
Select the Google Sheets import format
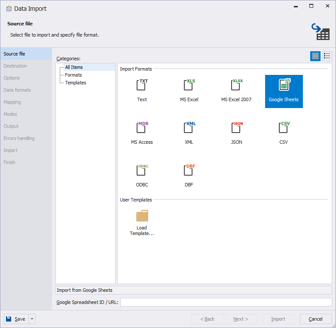point(284,91)
